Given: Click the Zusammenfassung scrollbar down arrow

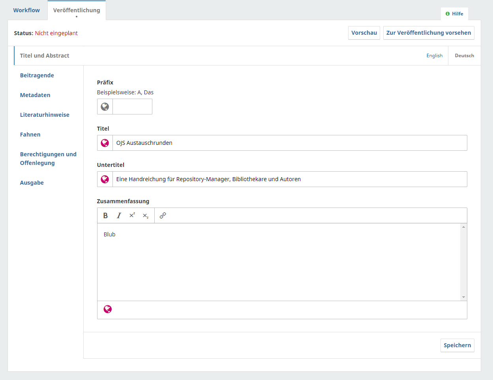Looking at the screenshot, I should coord(463,297).
